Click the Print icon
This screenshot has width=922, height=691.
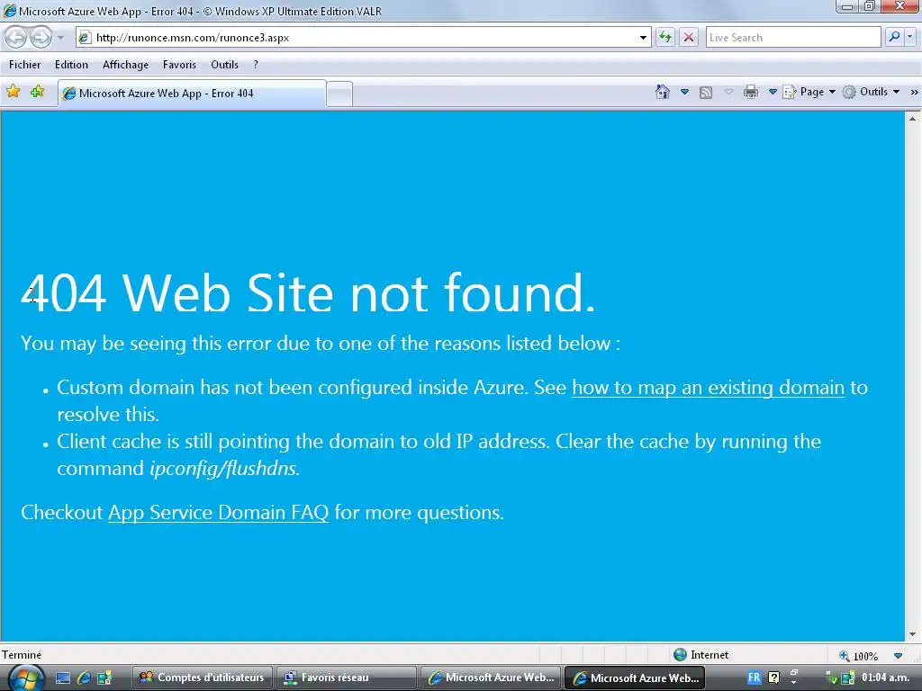pyautogui.click(x=750, y=93)
